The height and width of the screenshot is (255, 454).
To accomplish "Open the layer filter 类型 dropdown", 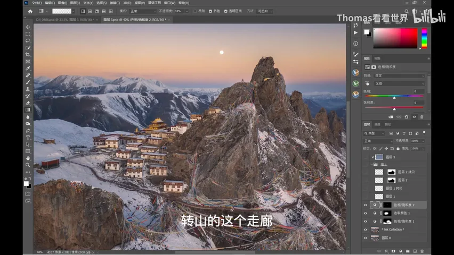I will (374, 133).
